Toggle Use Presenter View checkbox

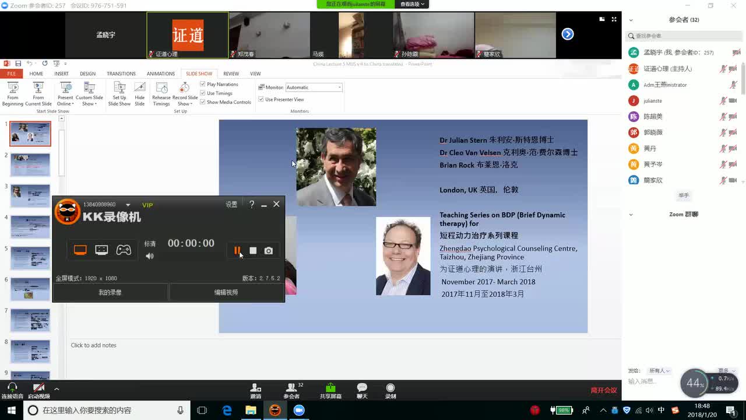pos(261,99)
